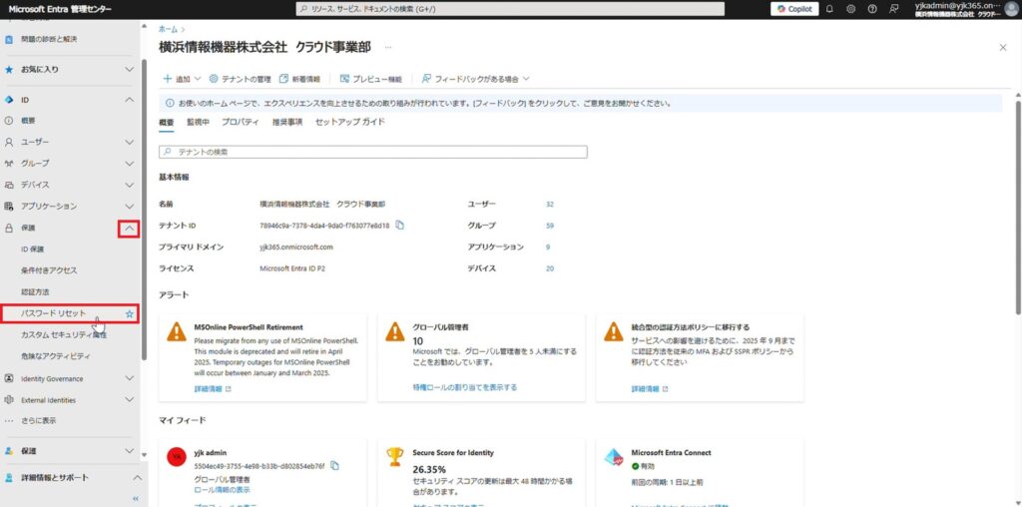
Task: Click the Secure Score trophy icon
Action: [x=395, y=456]
